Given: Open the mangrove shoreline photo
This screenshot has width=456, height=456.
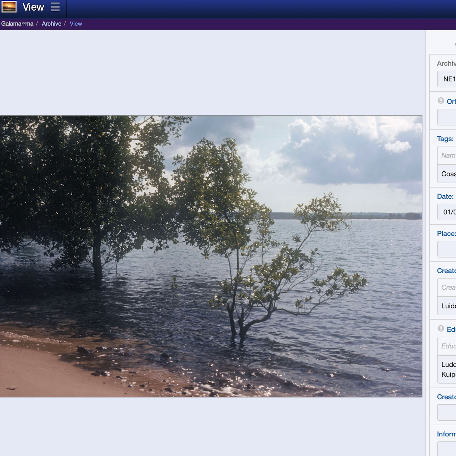Looking at the screenshot, I should tap(211, 256).
